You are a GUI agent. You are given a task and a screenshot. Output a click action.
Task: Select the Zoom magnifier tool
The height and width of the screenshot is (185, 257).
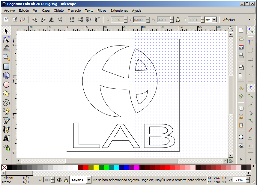(6, 58)
